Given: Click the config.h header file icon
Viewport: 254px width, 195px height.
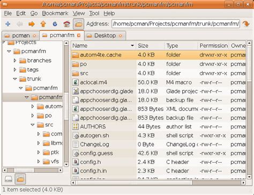Looking at the screenshot, I should 76,162.
